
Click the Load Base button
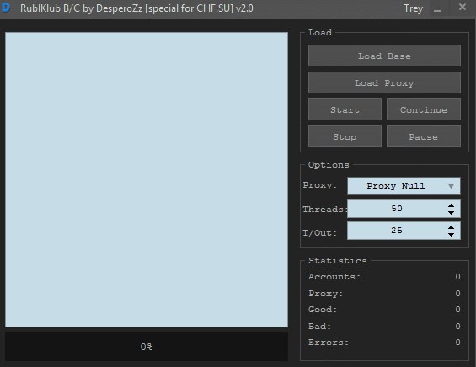384,56
